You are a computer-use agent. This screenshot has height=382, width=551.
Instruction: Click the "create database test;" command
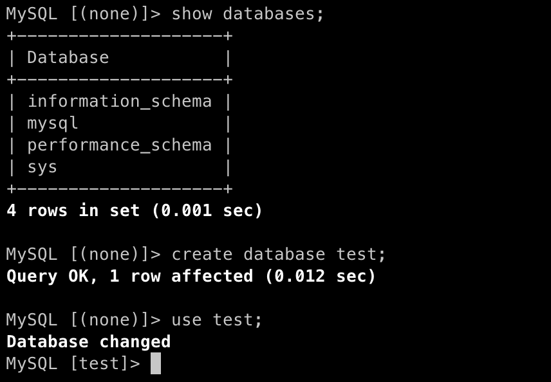click(x=279, y=254)
